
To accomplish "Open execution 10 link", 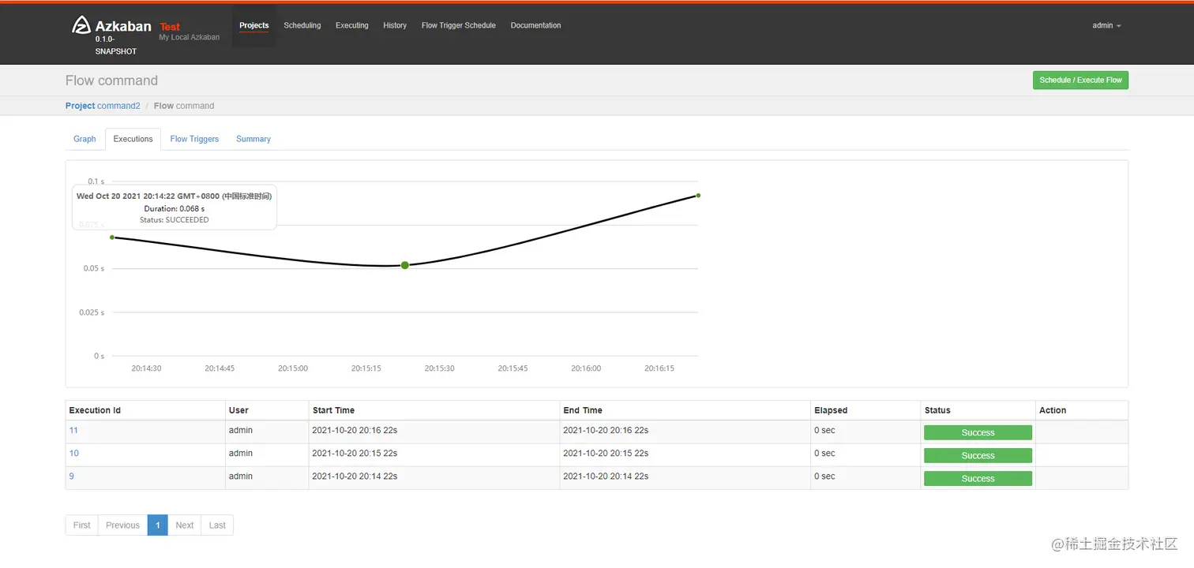I will pyautogui.click(x=74, y=454).
